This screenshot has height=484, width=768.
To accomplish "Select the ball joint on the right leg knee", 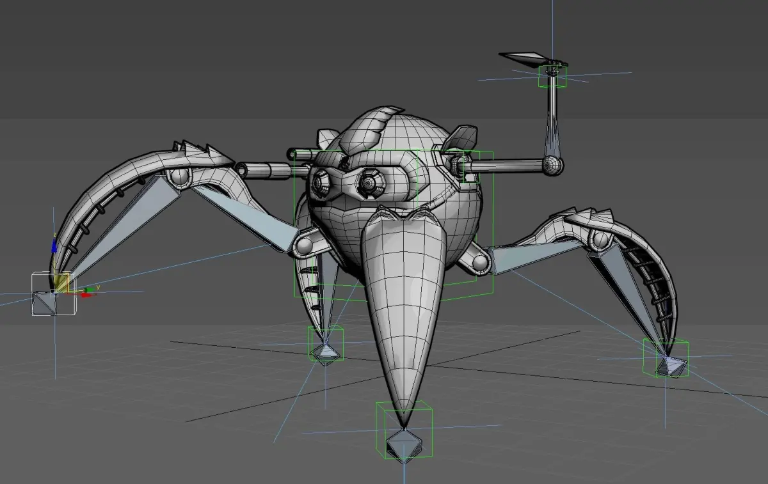I will coord(602,240).
